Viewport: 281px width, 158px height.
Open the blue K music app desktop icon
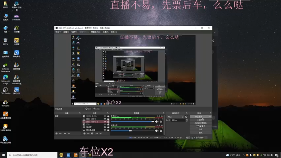click(17, 54)
